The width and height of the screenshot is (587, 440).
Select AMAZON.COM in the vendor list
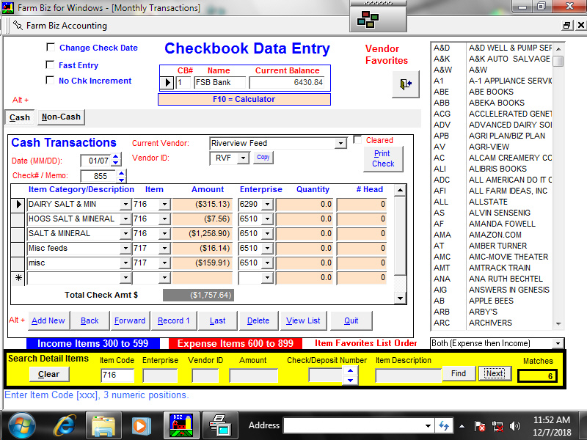495,235
